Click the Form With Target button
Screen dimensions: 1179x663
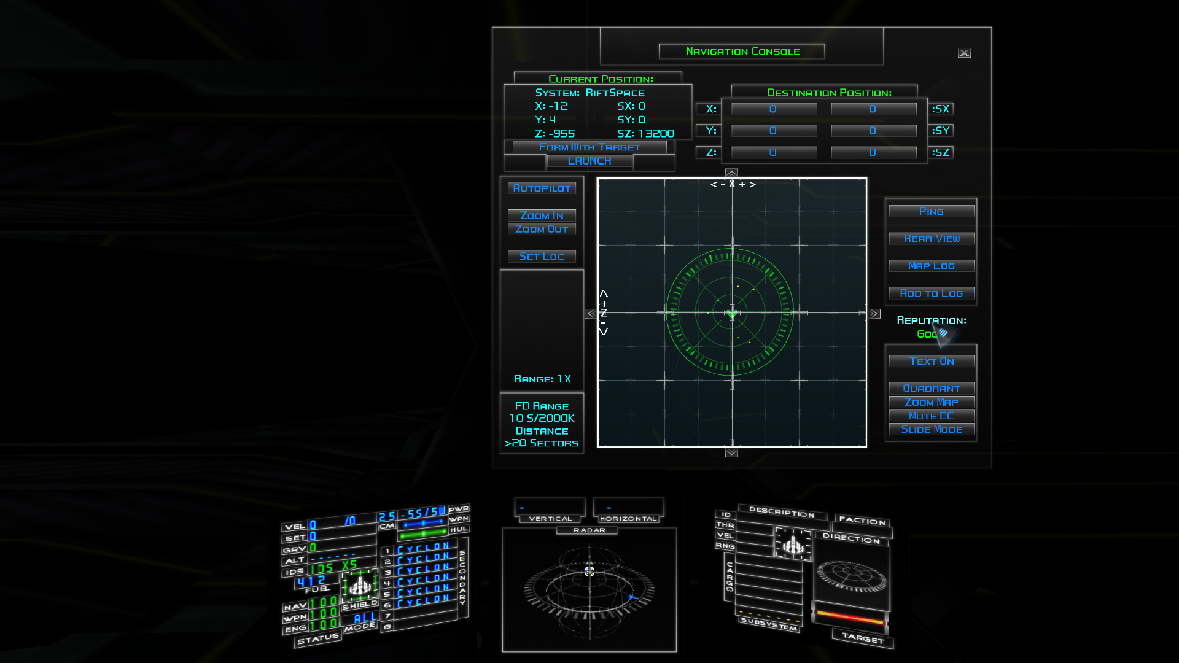pos(589,147)
